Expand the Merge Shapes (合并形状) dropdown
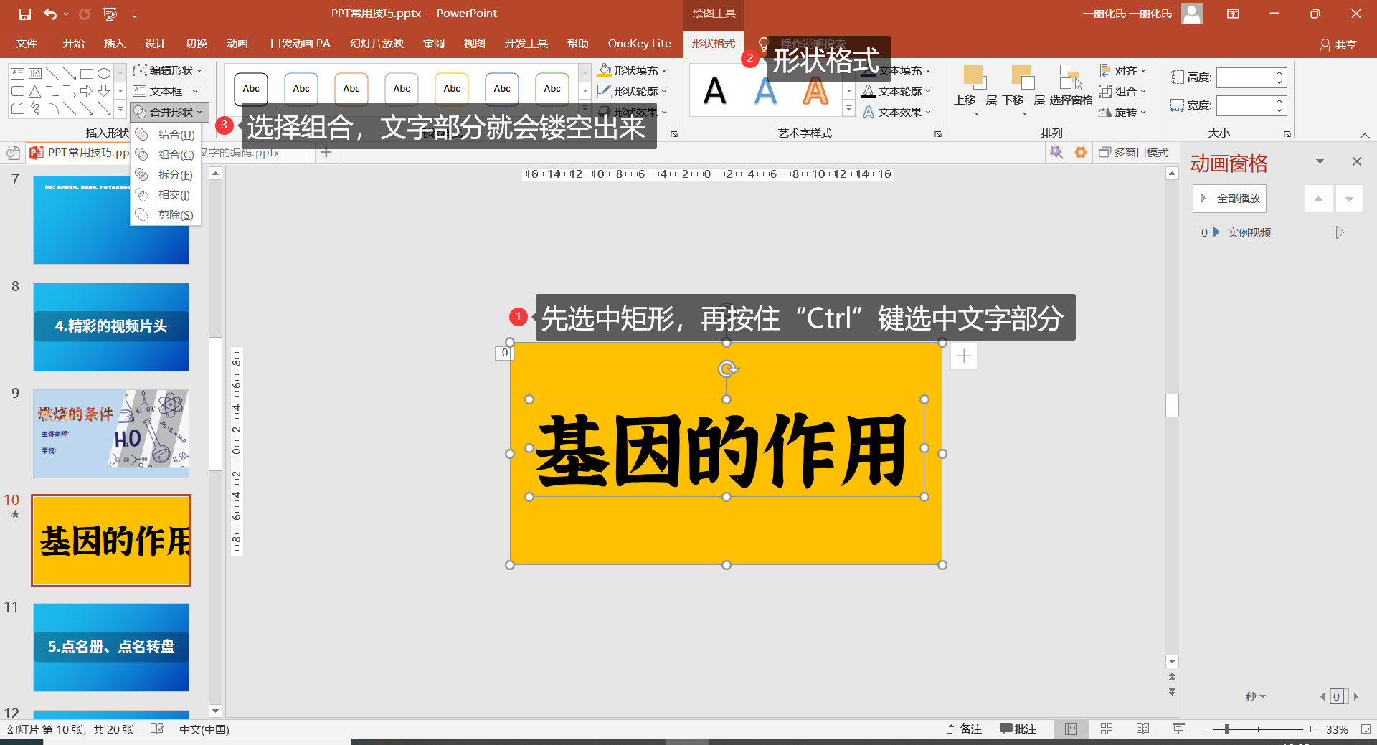The image size is (1377, 745). click(170, 112)
